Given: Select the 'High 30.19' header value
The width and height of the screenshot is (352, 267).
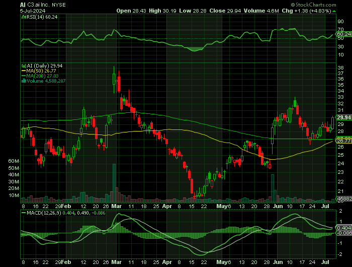Looking at the screenshot, I should click(162, 11).
